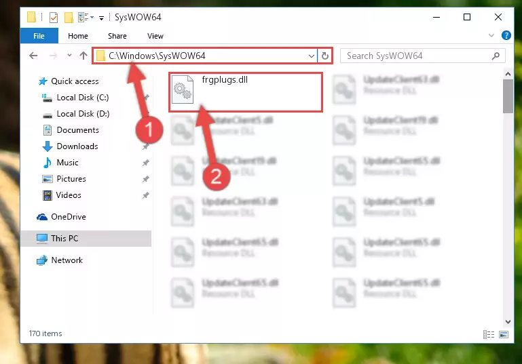
Task: Click the frgplugs.dll gear file icon
Action: click(x=183, y=89)
